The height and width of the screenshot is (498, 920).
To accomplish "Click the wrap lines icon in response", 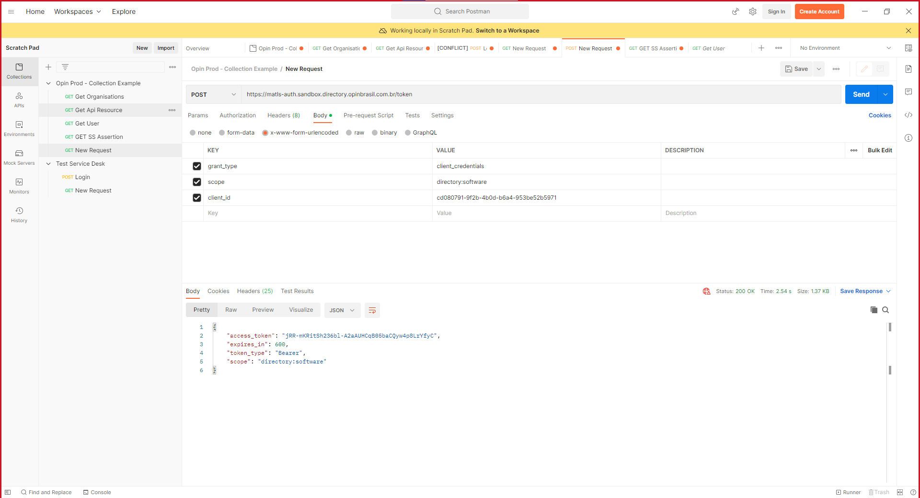I will tap(372, 310).
